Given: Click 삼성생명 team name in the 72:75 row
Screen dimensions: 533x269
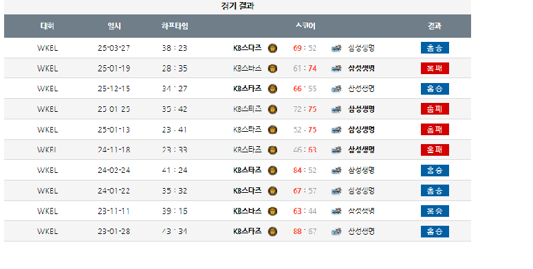Looking at the screenshot, I should click(x=361, y=109).
